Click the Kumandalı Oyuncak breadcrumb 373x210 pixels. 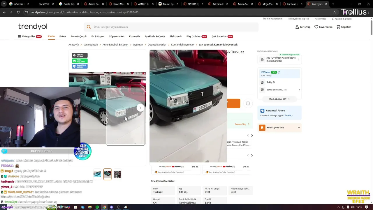pyautogui.click(x=182, y=45)
